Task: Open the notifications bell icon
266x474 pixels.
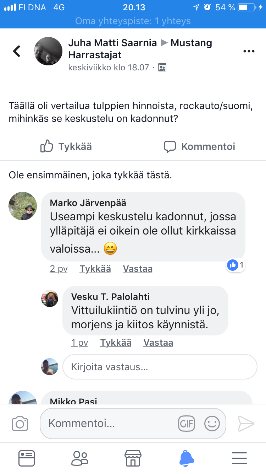Action: tap(187, 458)
